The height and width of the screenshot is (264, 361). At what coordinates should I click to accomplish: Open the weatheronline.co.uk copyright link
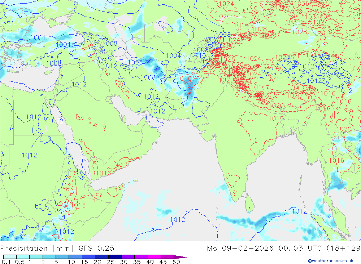coord(331,260)
